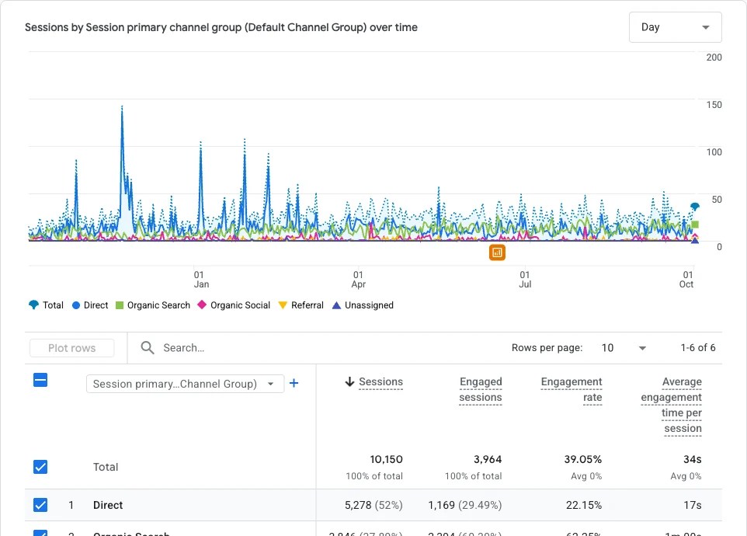Click the 10,150 total sessions value
Image resolution: width=747 pixels, height=536 pixels.
387,459
